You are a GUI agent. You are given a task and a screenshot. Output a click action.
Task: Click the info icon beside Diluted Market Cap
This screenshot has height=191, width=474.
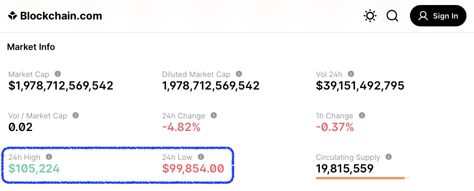239,74
